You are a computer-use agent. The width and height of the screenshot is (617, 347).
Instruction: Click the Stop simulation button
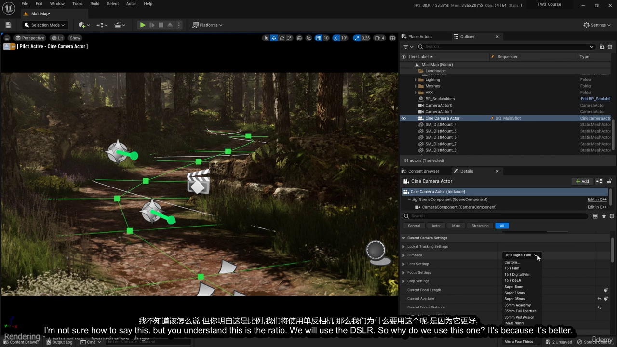(x=161, y=25)
